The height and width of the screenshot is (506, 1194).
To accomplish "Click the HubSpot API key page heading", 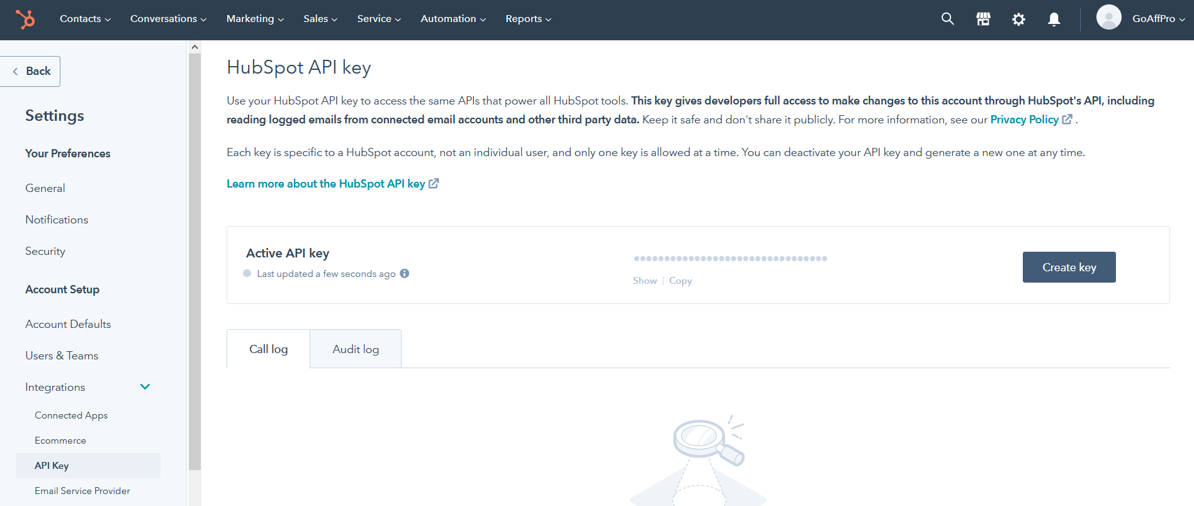I will (299, 67).
